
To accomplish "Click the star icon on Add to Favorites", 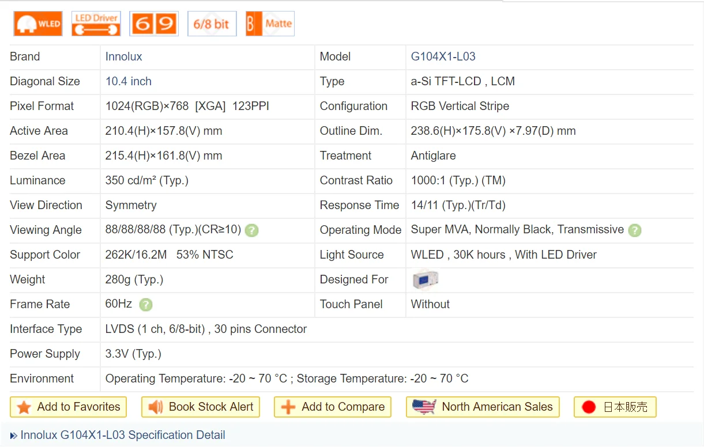I will (x=24, y=407).
